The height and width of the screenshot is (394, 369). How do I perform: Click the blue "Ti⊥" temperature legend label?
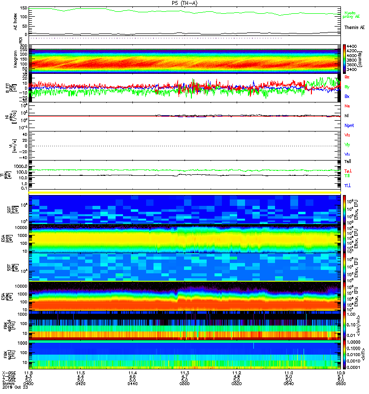pyautogui.click(x=347, y=186)
